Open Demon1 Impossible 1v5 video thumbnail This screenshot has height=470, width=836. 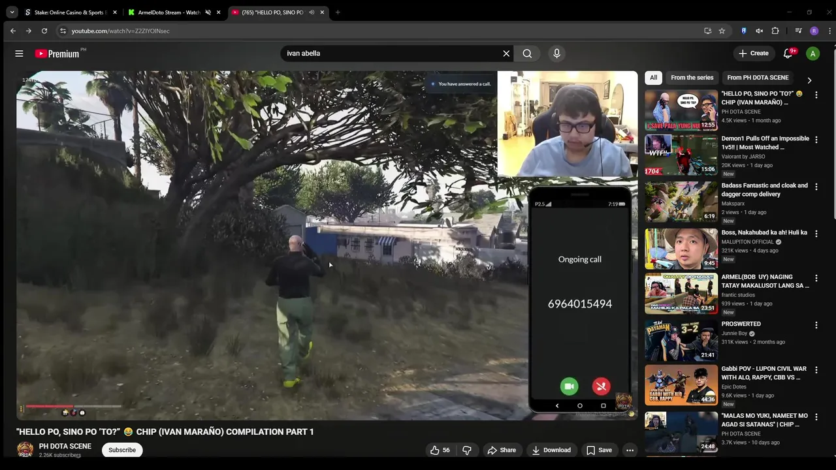pyautogui.click(x=681, y=155)
